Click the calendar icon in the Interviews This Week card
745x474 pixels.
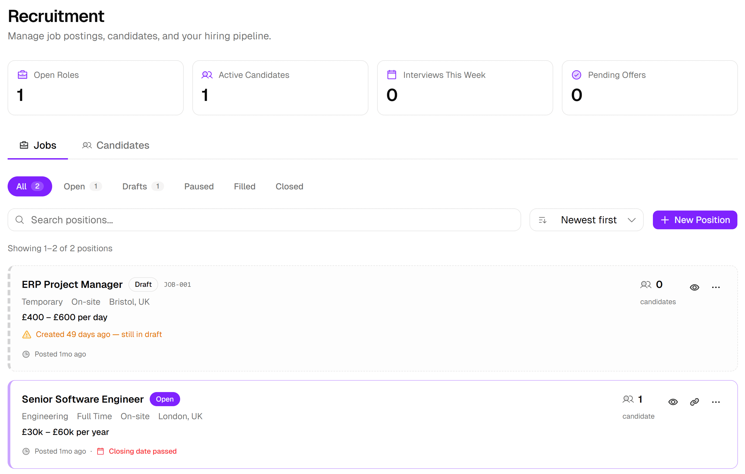[x=392, y=74]
